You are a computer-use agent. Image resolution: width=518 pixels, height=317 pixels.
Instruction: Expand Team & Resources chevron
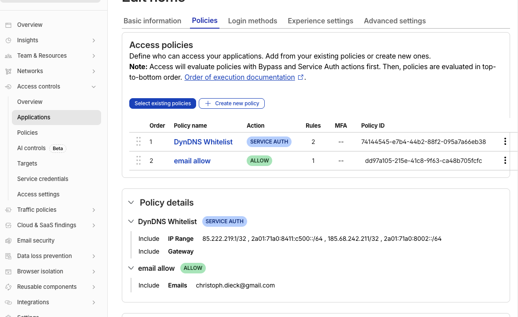tap(94, 56)
